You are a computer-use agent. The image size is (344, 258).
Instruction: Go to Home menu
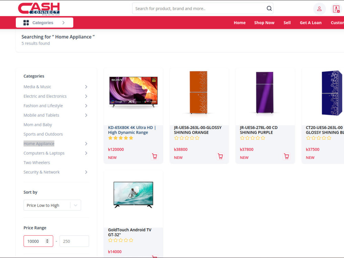tap(239, 23)
